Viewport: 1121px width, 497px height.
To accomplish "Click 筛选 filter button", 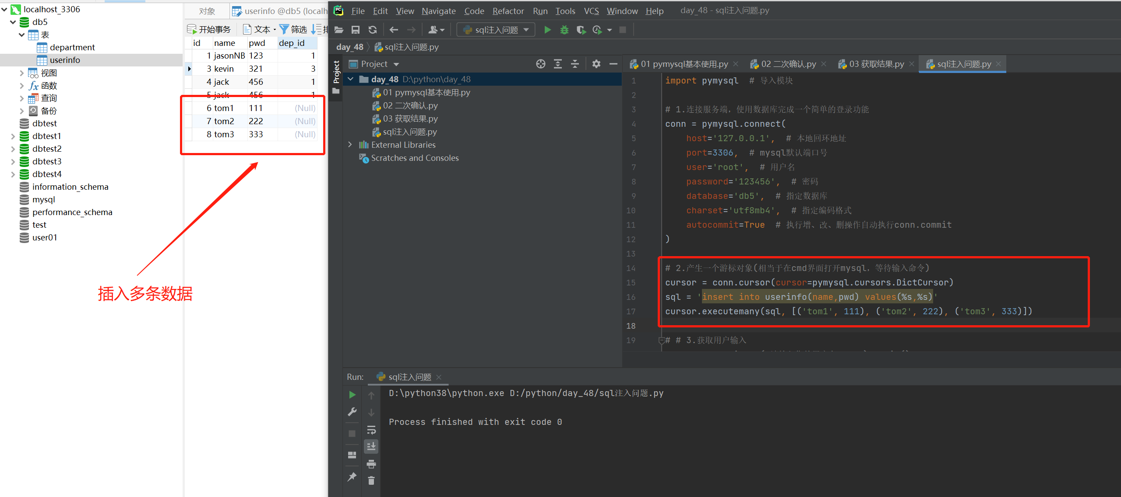I will pyautogui.click(x=293, y=29).
